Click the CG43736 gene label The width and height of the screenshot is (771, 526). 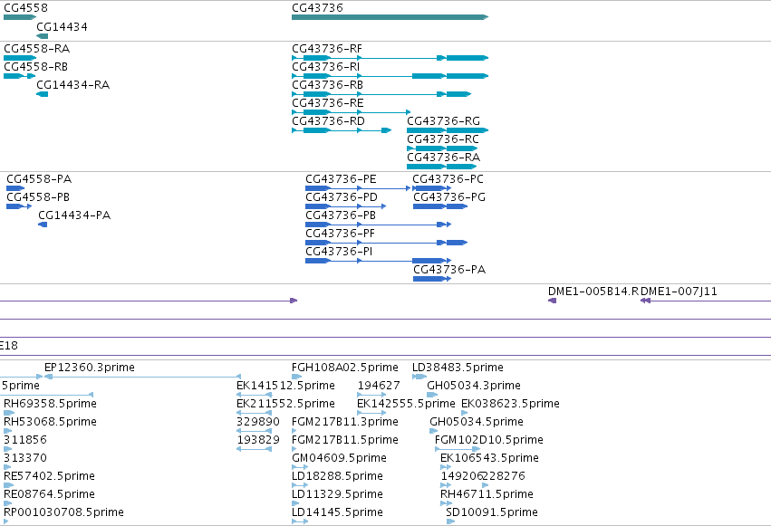click(x=317, y=8)
